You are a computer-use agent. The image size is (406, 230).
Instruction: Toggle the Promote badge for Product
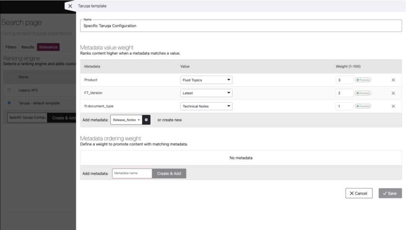363,80
